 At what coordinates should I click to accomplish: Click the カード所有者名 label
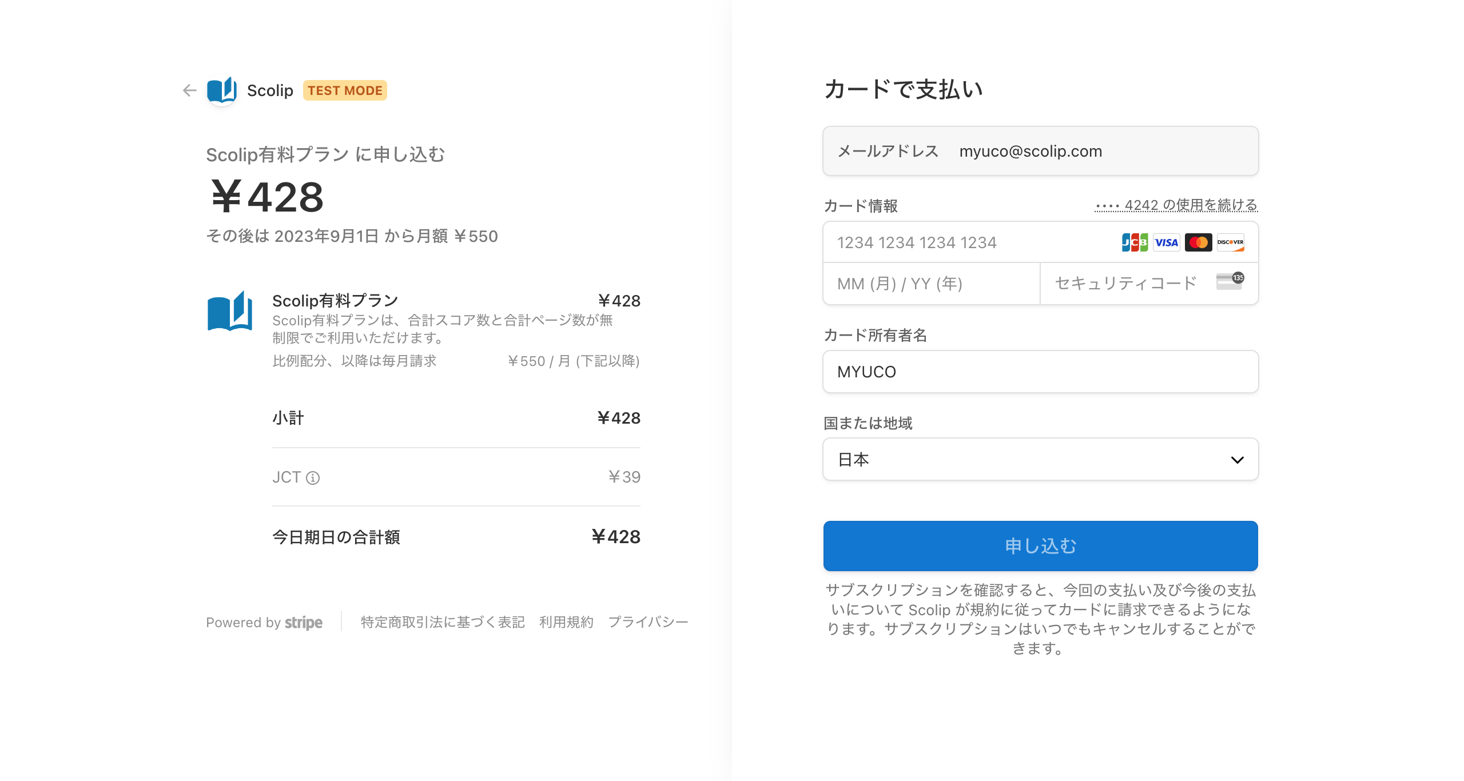pyautogui.click(x=875, y=335)
